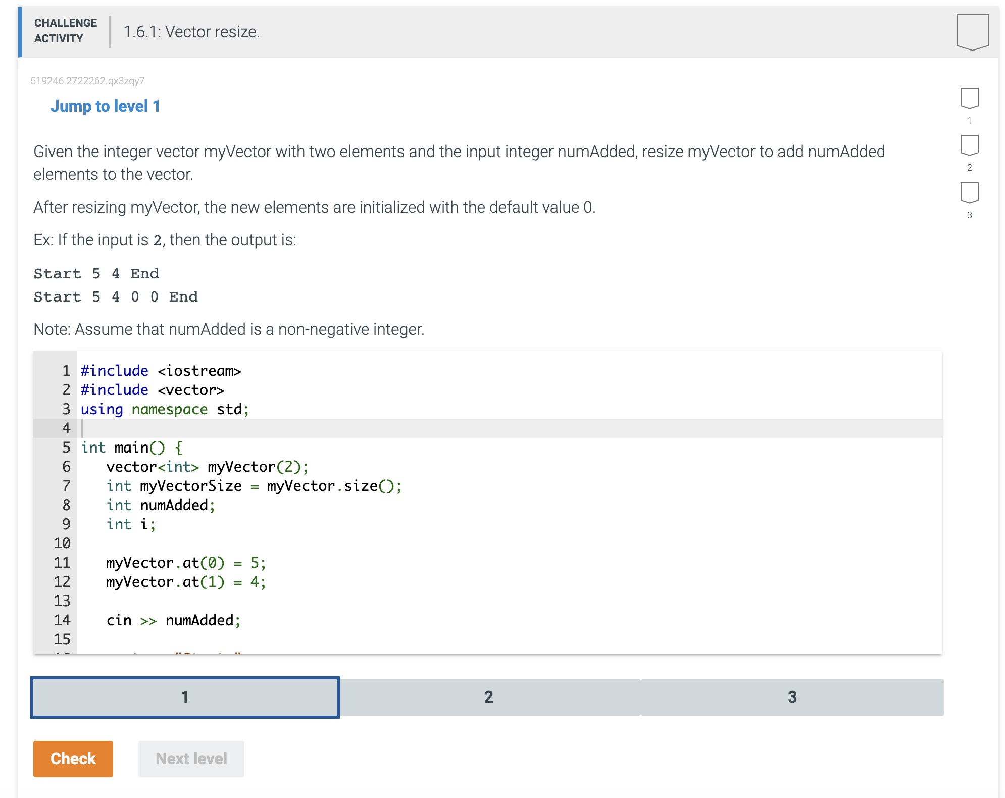Click the CHALLENGE ACTIVITY label
The height and width of the screenshot is (798, 1005).
(x=65, y=30)
